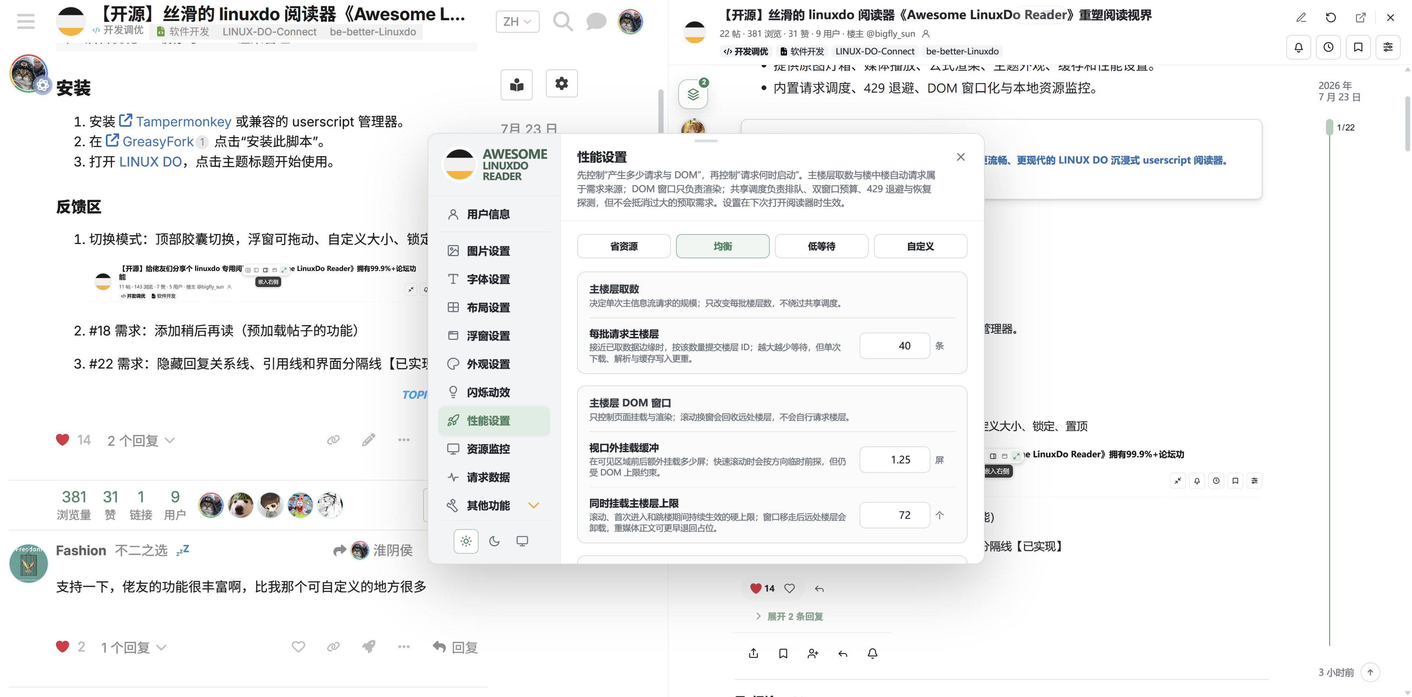Edit the 每批请求主楼层 value 40
This screenshot has width=1412, height=697.
[894, 346]
